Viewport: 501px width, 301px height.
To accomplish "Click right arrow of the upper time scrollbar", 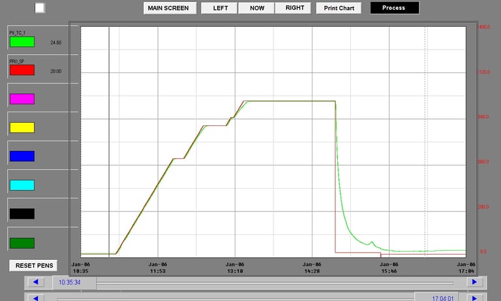I will point(475,282).
